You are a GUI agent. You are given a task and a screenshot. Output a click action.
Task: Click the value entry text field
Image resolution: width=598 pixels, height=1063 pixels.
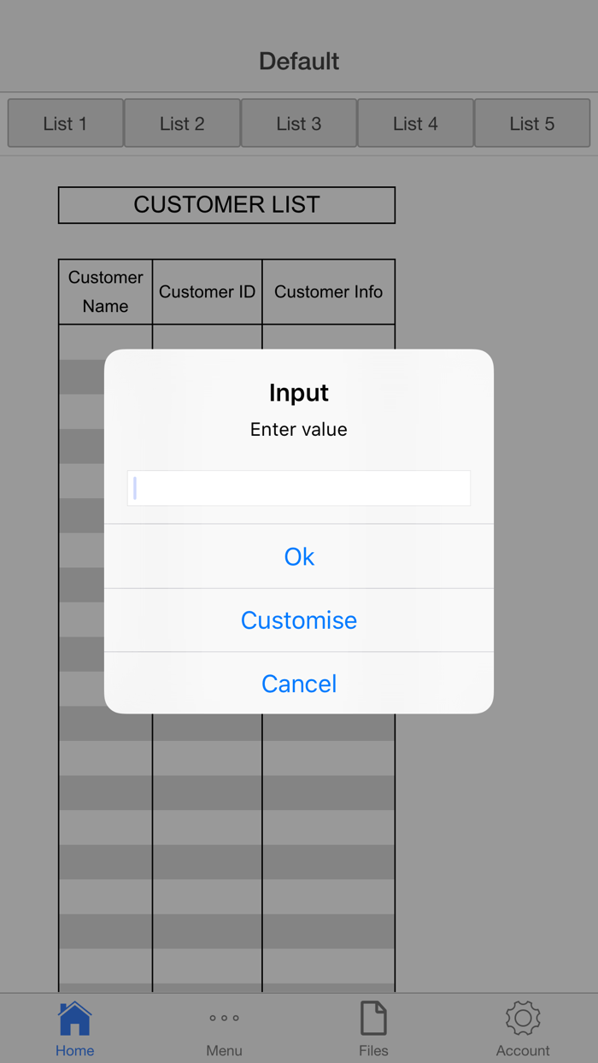point(298,488)
